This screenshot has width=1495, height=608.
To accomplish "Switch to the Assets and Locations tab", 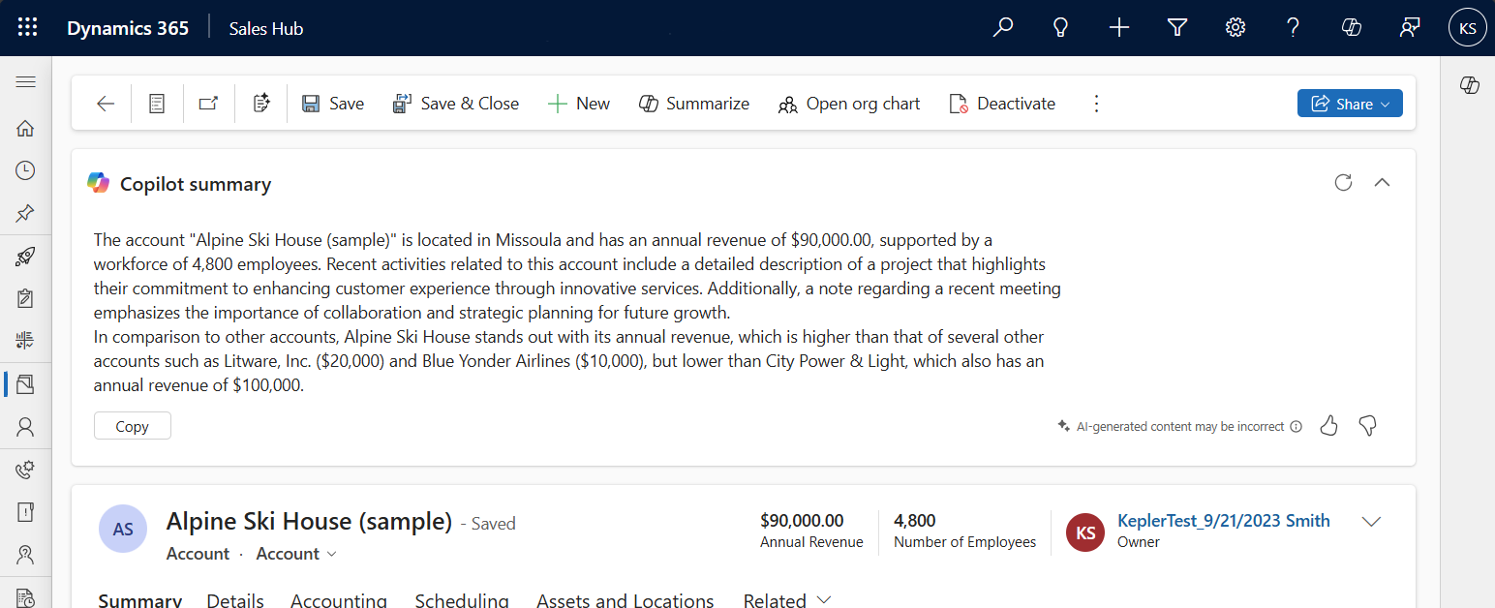I will 625,600.
